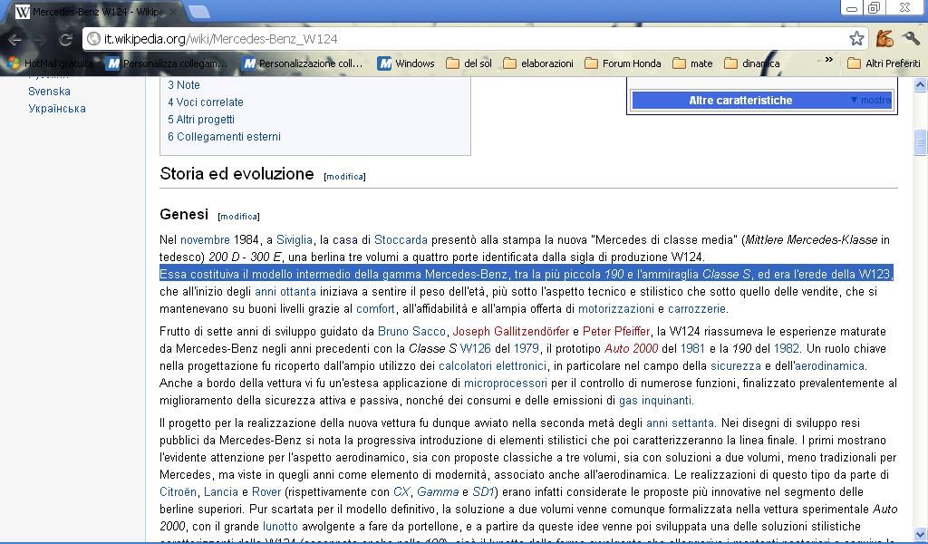Open the aerodinamica link
Screen dimensions: 928x544
830,365
